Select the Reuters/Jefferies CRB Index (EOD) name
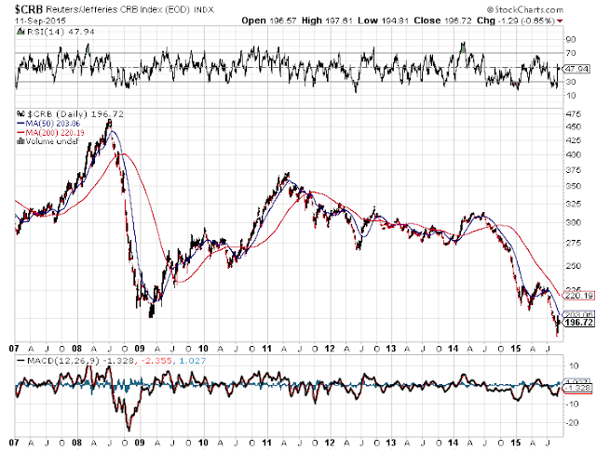Viewport: 596px width, 451px height. pos(117,10)
